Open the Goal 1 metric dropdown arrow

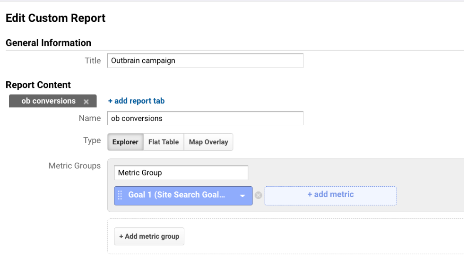pyautogui.click(x=242, y=195)
